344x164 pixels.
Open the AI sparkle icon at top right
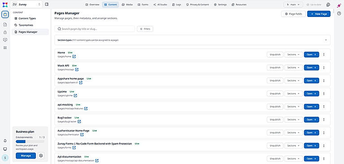click(x=339, y=6)
